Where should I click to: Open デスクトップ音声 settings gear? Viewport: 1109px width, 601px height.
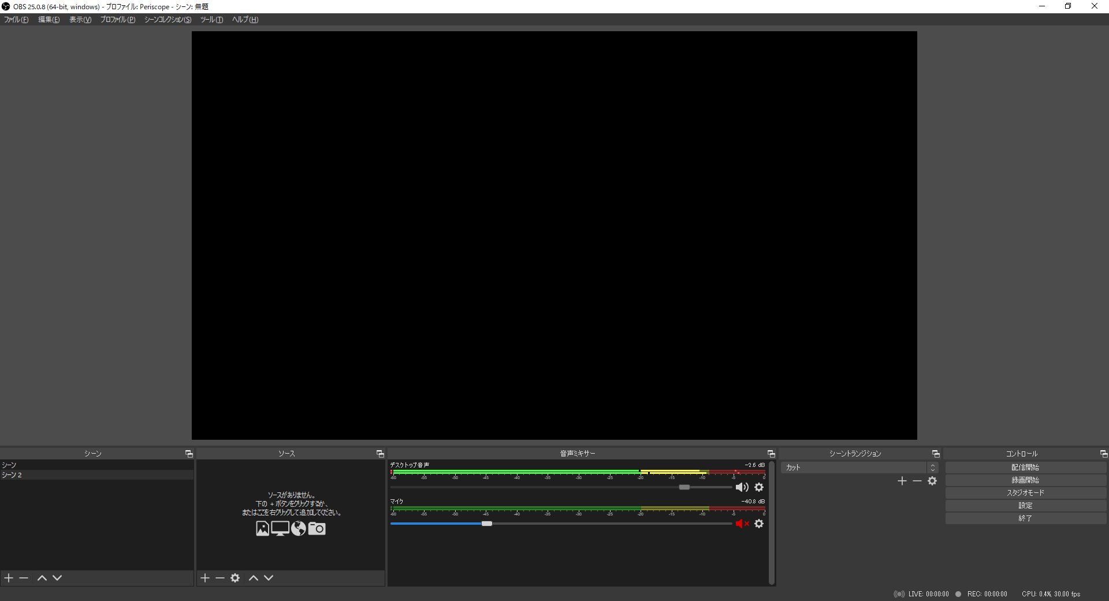[759, 487]
